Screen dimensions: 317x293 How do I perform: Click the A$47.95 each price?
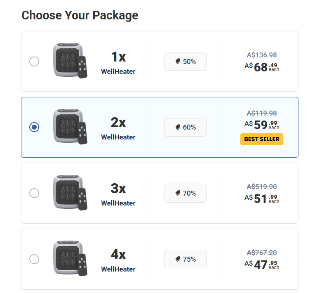pyautogui.click(x=262, y=265)
